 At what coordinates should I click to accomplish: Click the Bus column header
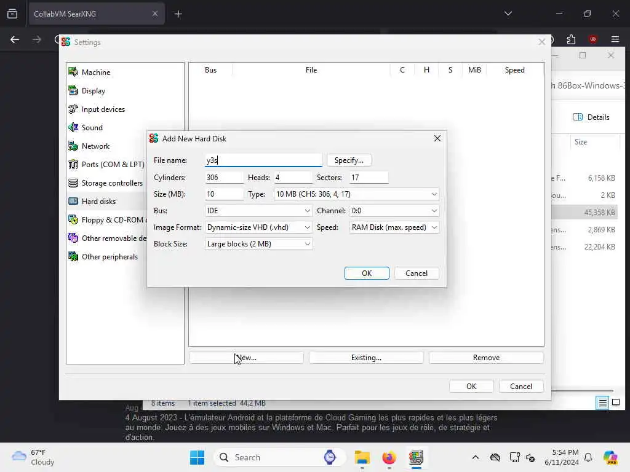pos(210,70)
